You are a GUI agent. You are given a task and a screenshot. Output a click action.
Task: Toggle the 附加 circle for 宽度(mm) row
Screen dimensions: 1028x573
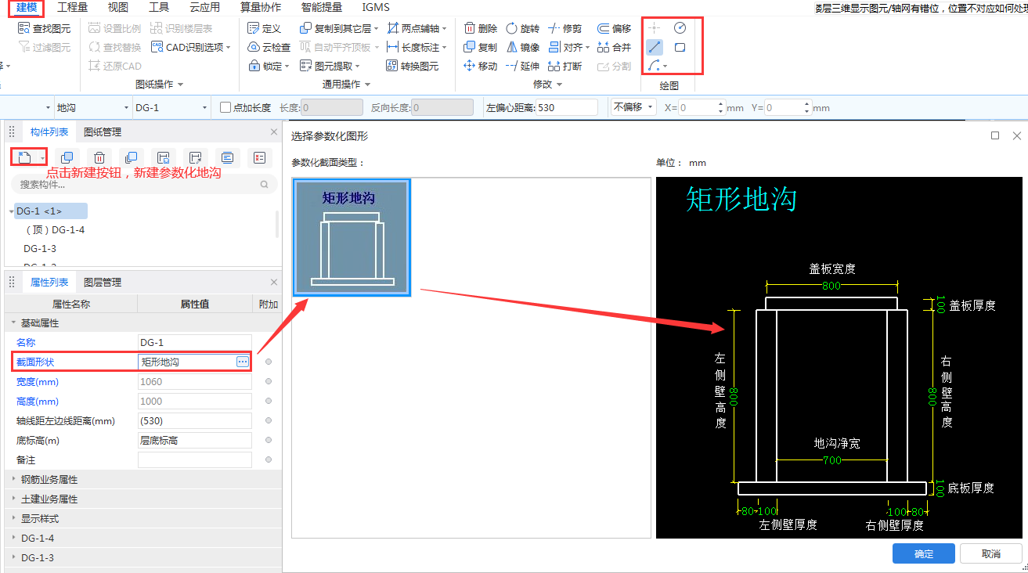pyautogui.click(x=269, y=381)
